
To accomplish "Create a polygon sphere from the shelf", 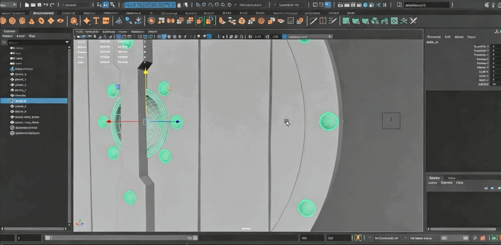I will (3, 21).
